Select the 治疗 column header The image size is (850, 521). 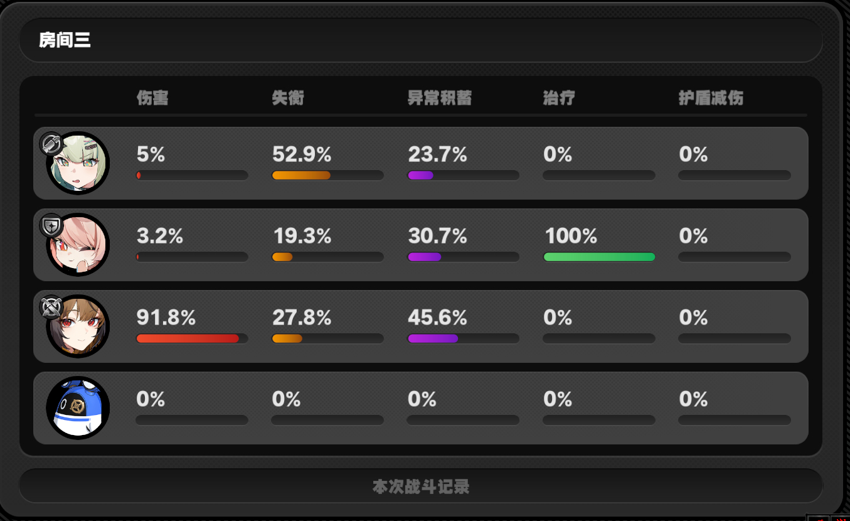tap(559, 98)
